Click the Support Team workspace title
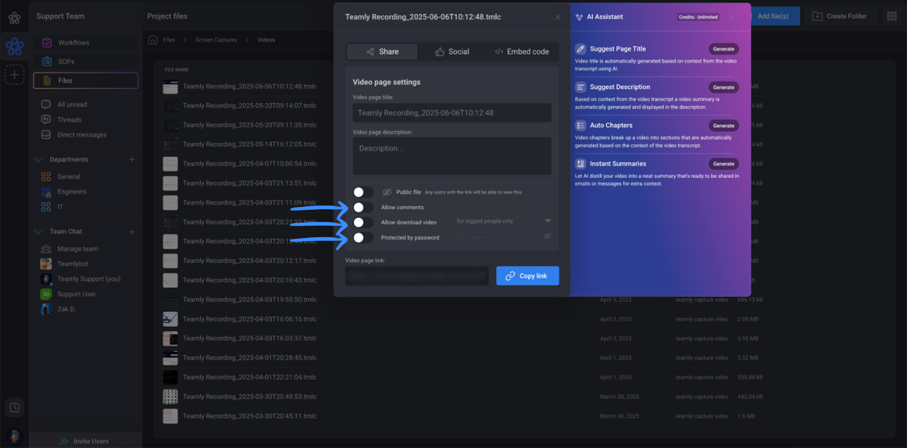The image size is (907, 448). coord(60,16)
